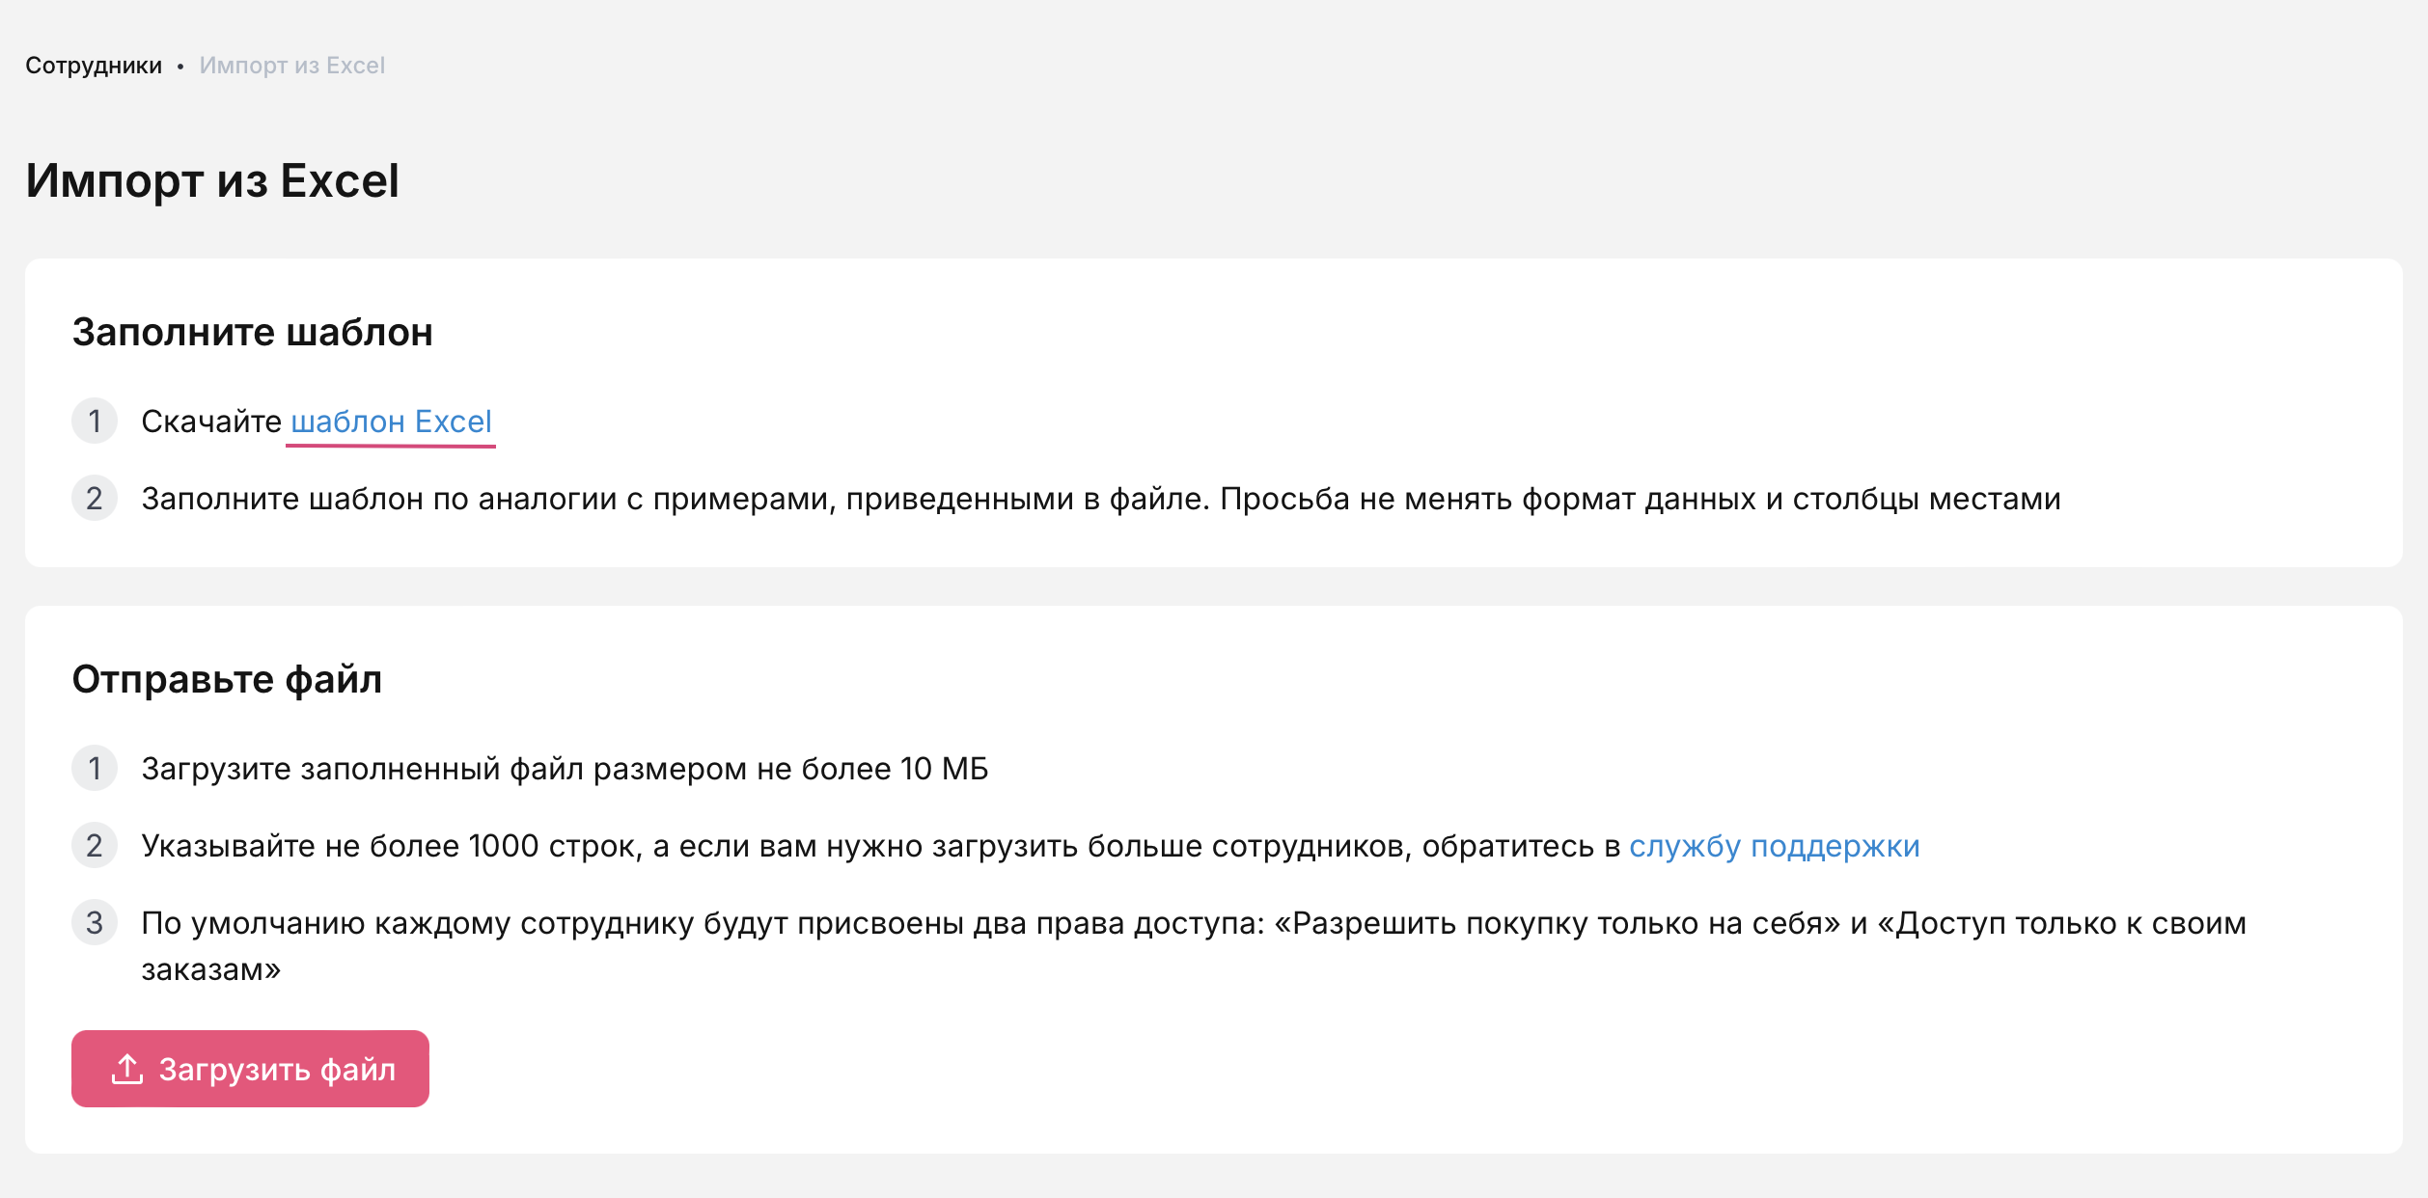The width and height of the screenshot is (2428, 1198).
Task: Click the breadcrumb dot separator
Action: 180,67
